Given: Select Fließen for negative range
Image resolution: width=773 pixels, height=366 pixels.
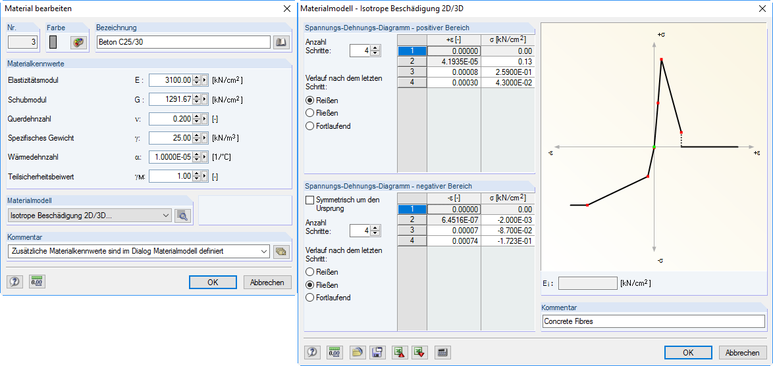Looking at the screenshot, I should pyautogui.click(x=310, y=285).
